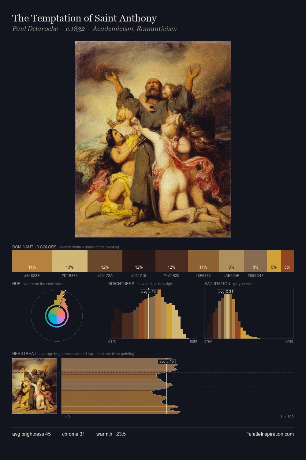The width and height of the screenshot is (306, 460).
Task: Click the #896C4F swatch at 8%
Action: (x=256, y=261)
